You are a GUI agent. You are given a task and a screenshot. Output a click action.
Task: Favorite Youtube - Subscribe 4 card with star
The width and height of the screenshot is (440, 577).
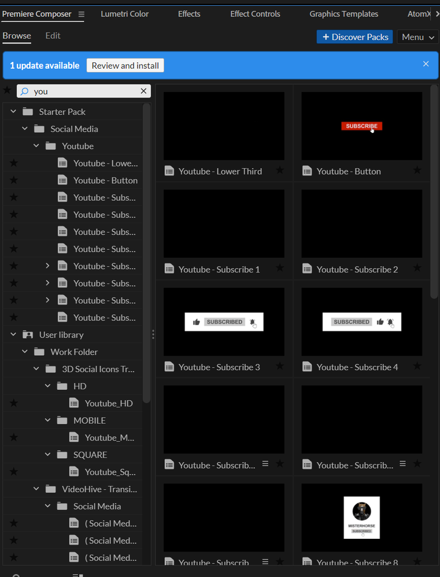pyautogui.click(x=417, y=366)
